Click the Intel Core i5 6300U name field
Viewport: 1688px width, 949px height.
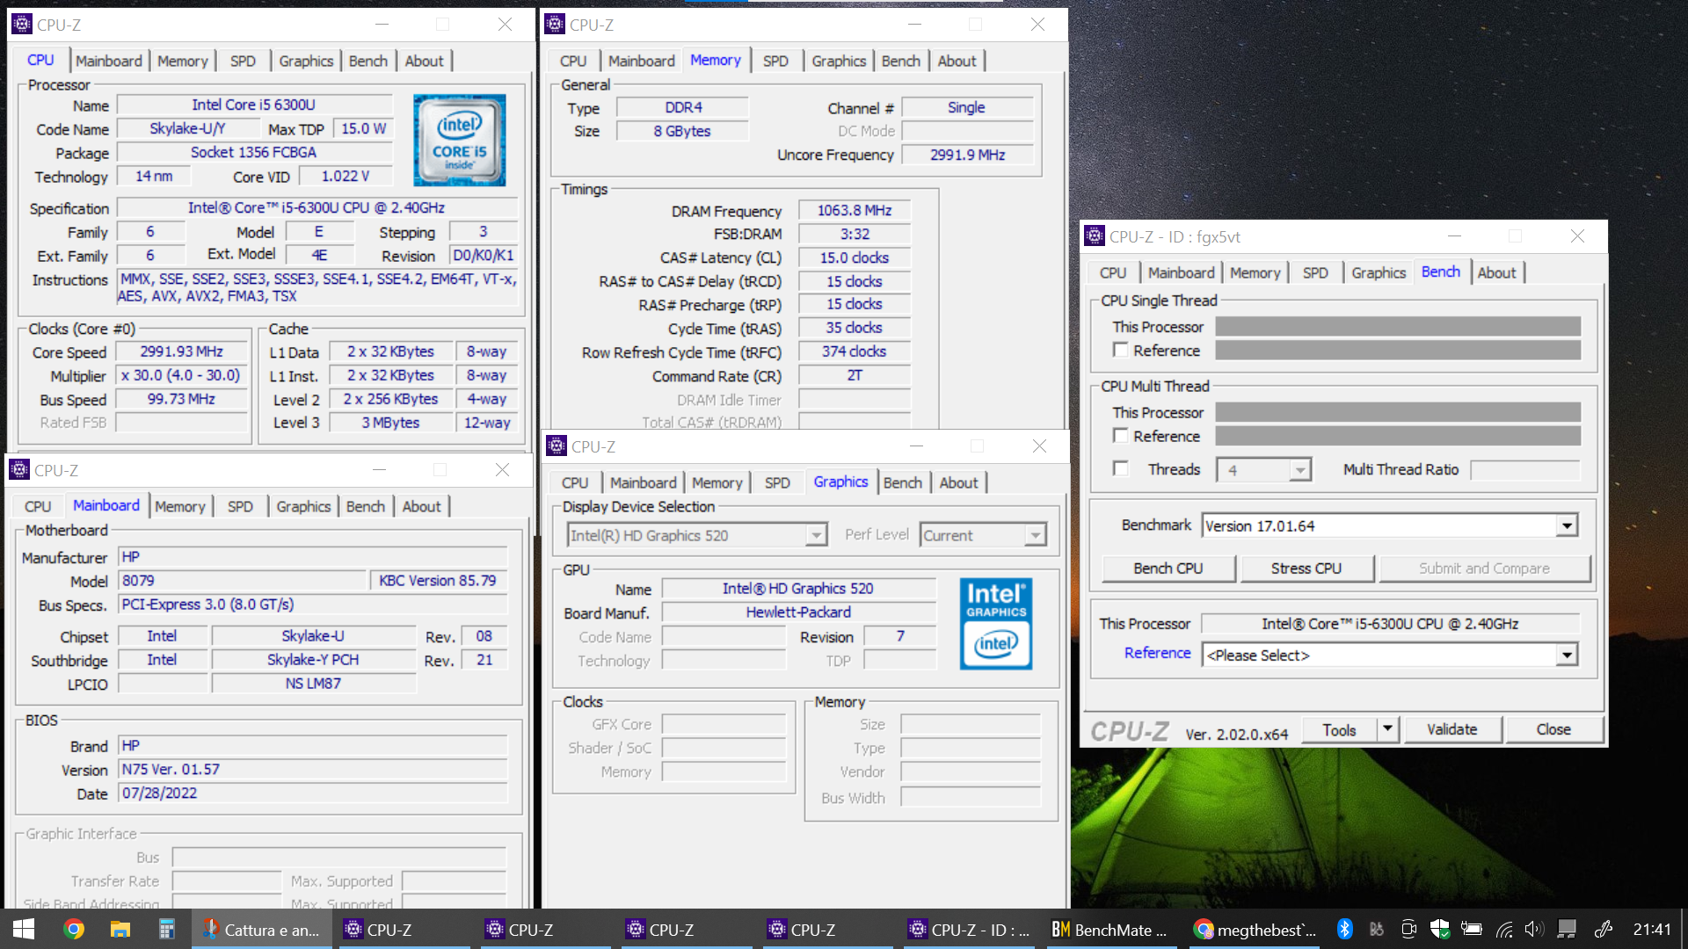click(254, 105)
